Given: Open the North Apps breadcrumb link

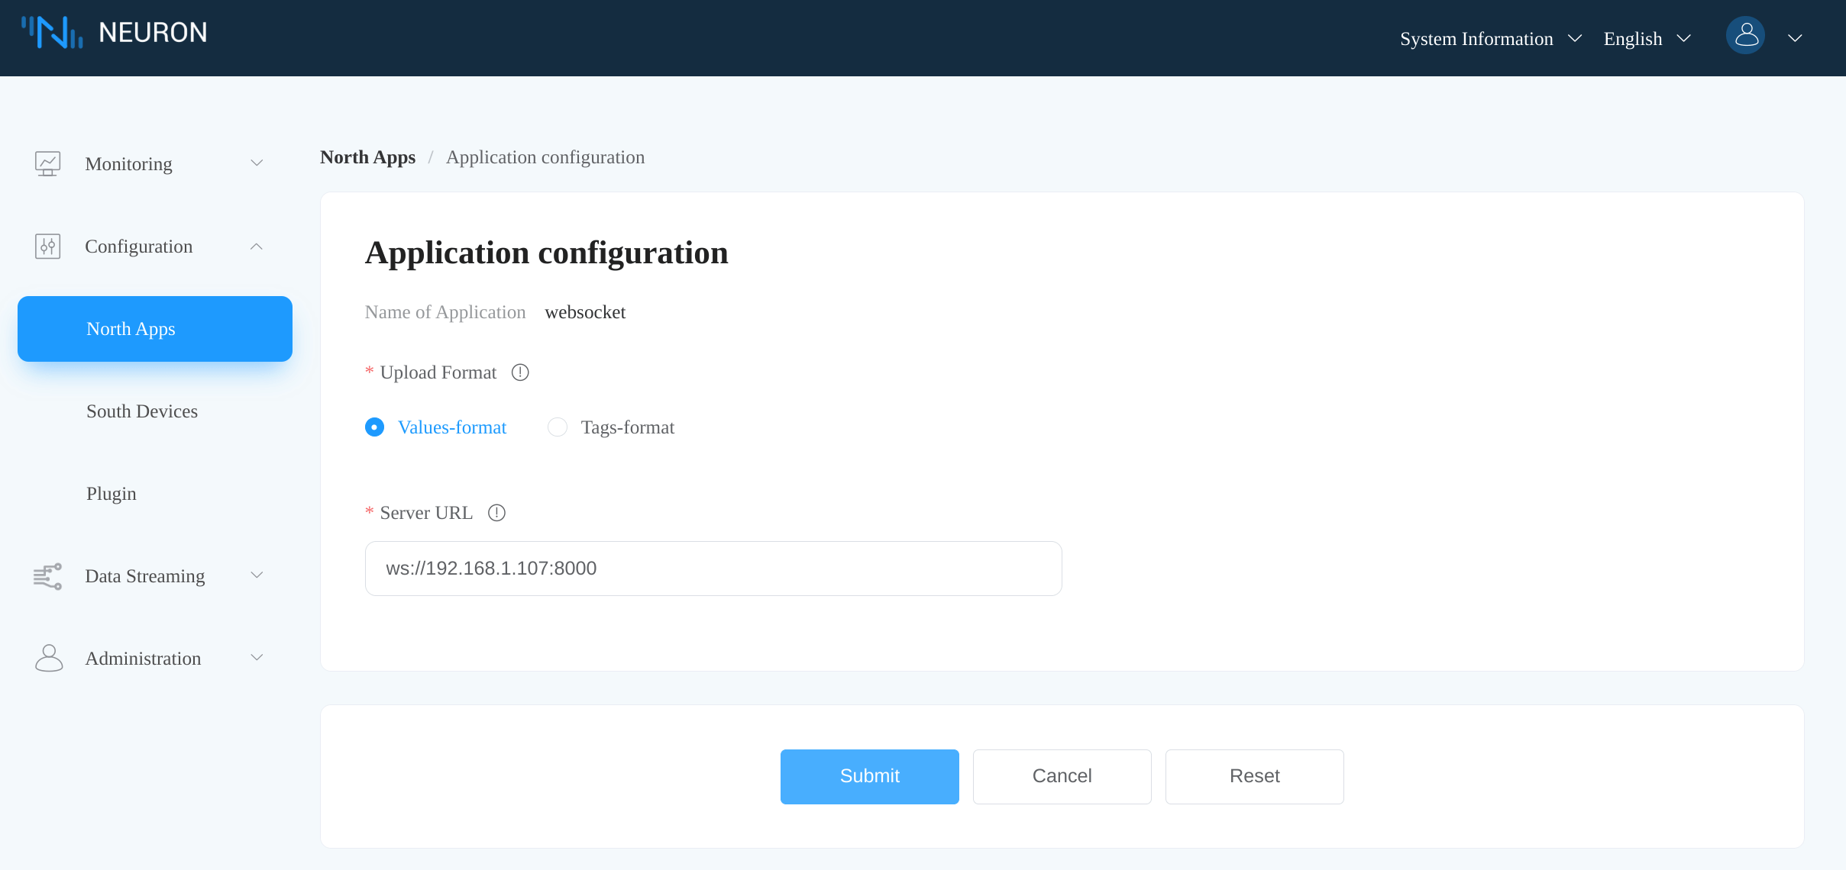Looking at the screenshot, I should click(x=367, y=157).
